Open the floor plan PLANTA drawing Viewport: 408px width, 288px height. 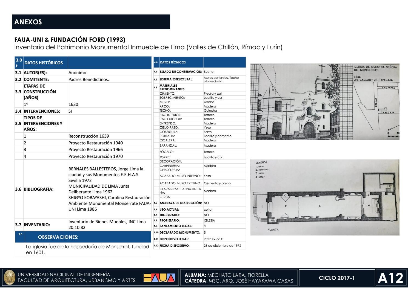pos(325,197)
